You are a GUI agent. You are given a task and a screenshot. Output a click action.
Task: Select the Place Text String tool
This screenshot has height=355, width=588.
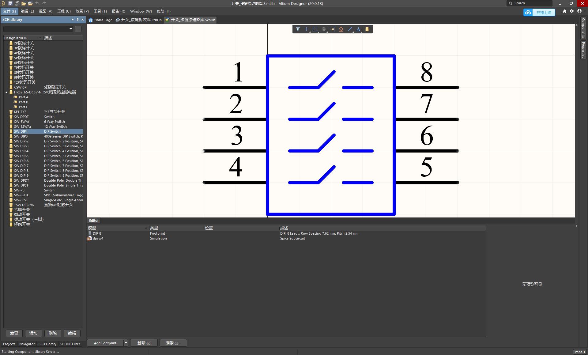coord(358,29)
